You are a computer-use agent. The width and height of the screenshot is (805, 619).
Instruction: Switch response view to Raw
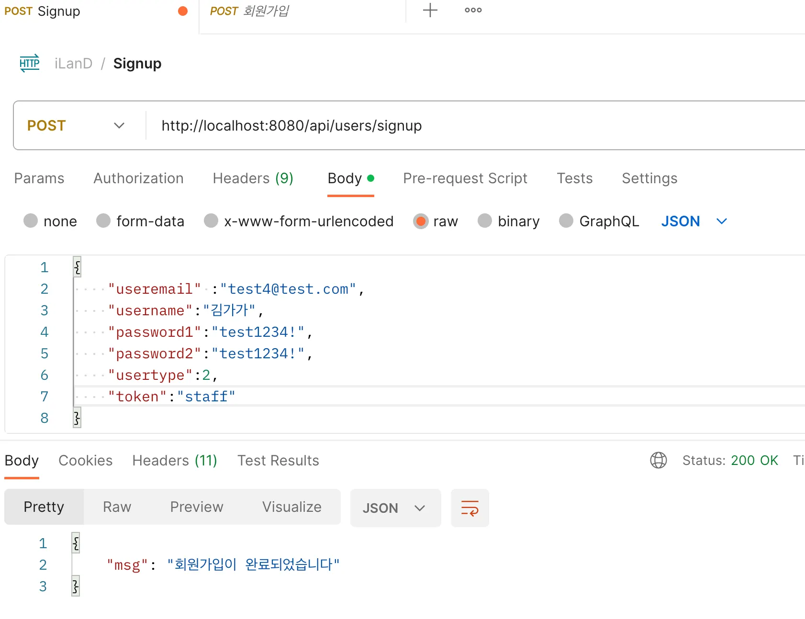click(117, 507)
